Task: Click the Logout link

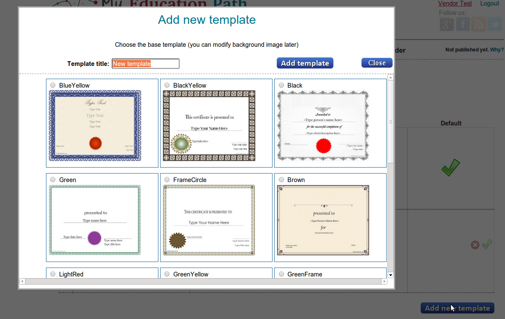Action: tap(489, 3)
